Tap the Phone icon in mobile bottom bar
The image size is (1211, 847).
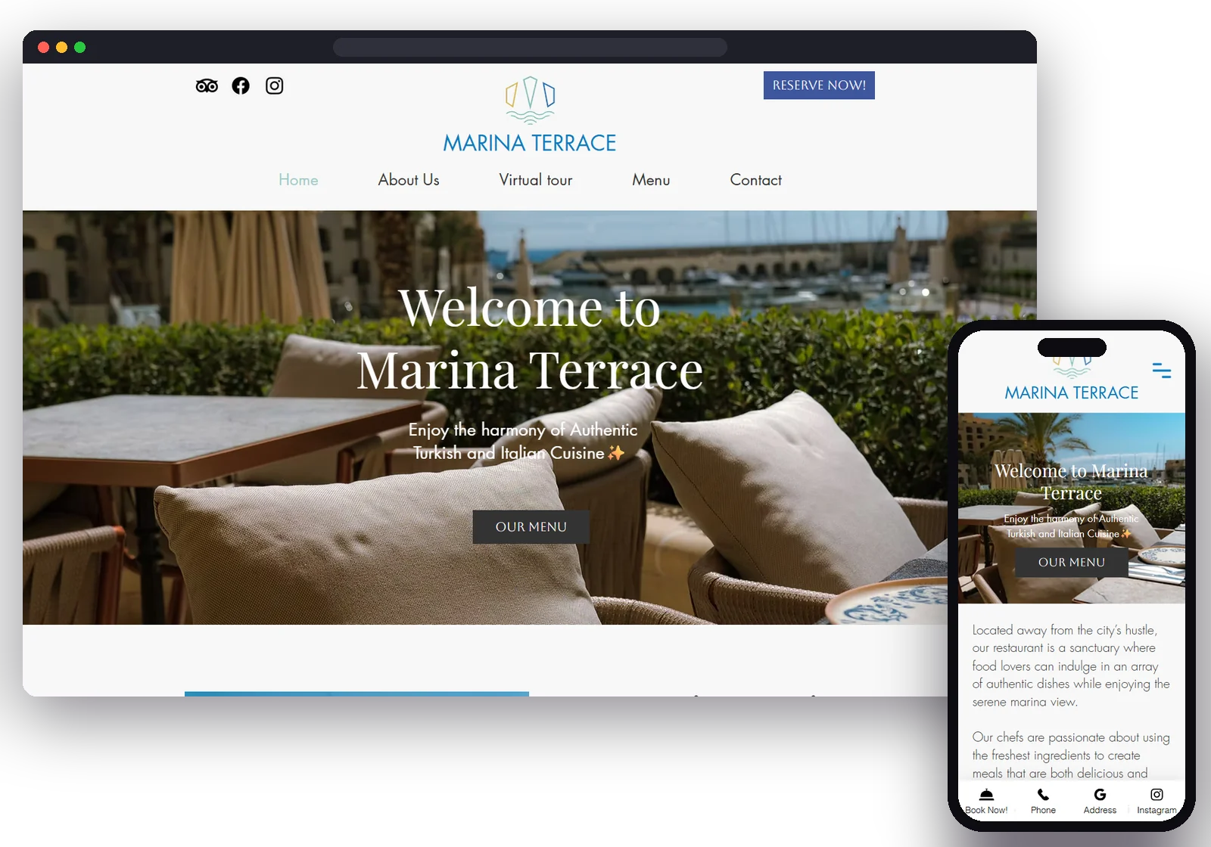[1043, 795]
